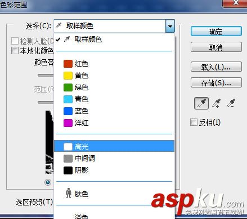Open the 载入(L)... dialog
Screen dimensions: 247x219
click(x=216, y=67)
